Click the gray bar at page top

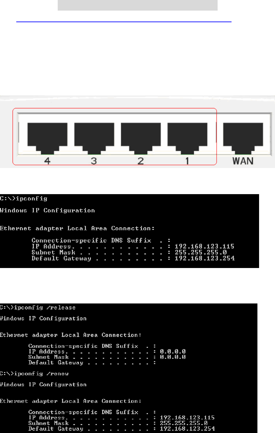pyautogui.click(x=138, y=5)
